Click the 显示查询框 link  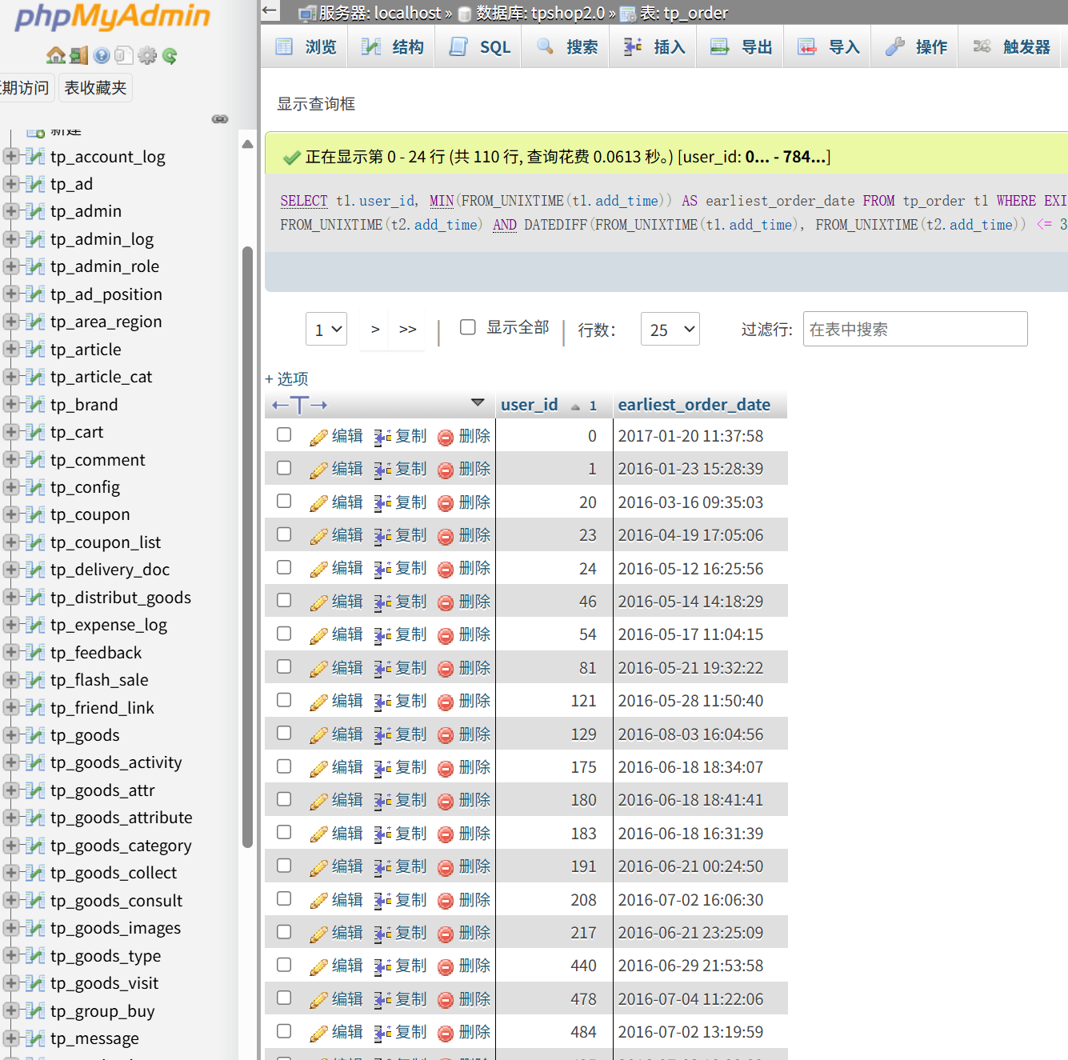point(316,104)
